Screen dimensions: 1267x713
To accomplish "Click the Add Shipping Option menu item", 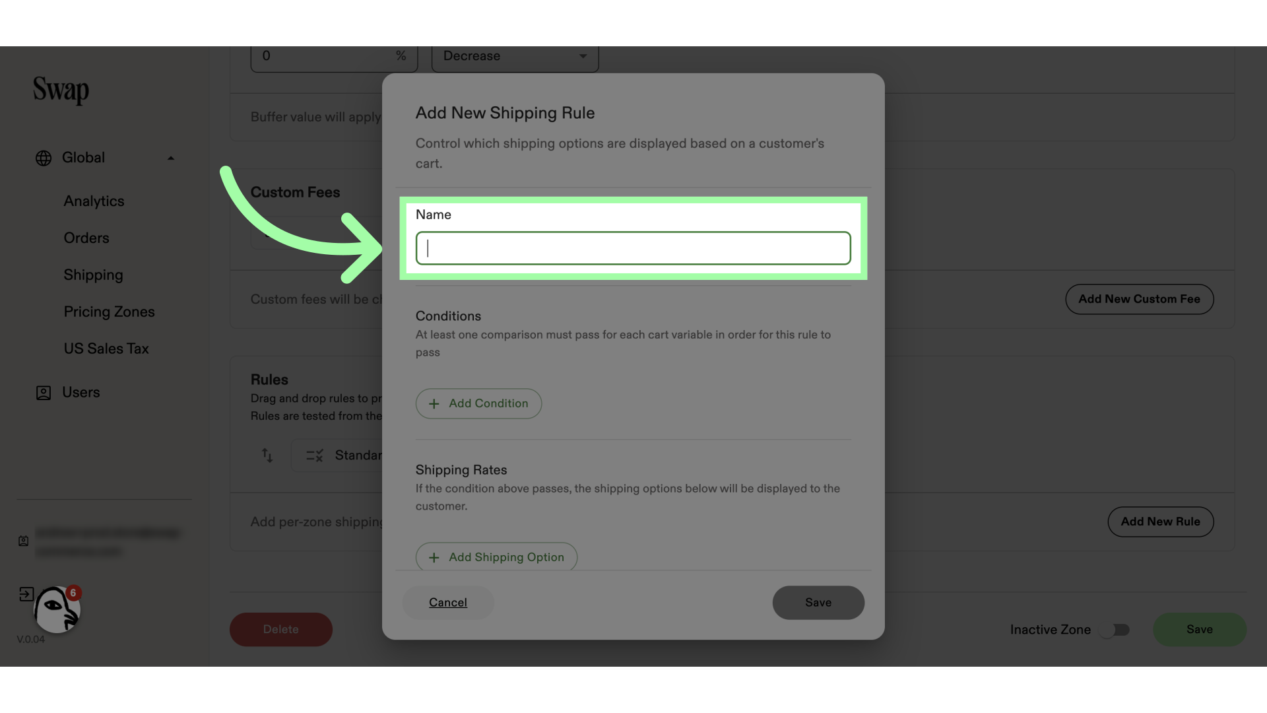I will point(496,557).
